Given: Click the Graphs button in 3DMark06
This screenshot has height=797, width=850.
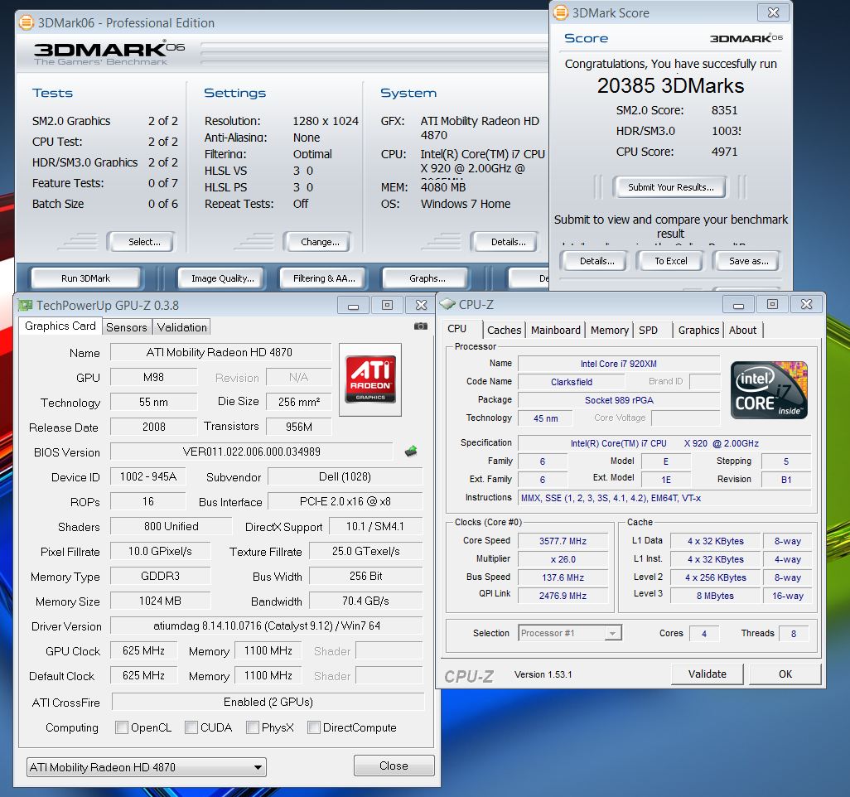Looking at the screenshot, I should pyautogui.click(x=427, y=278).
